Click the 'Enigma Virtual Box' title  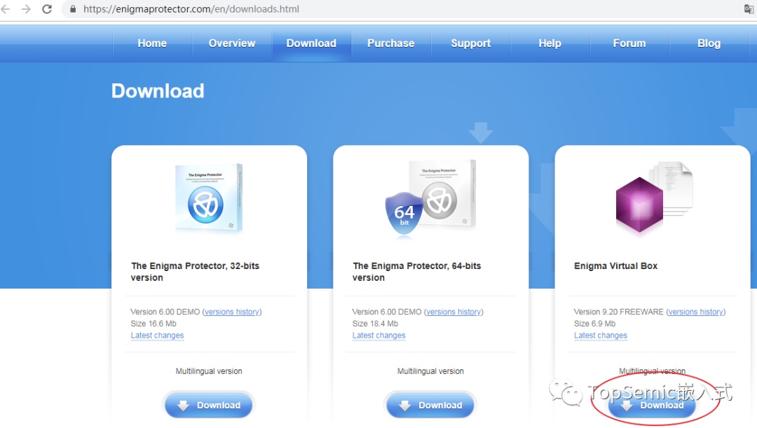[x=615, y=266]
